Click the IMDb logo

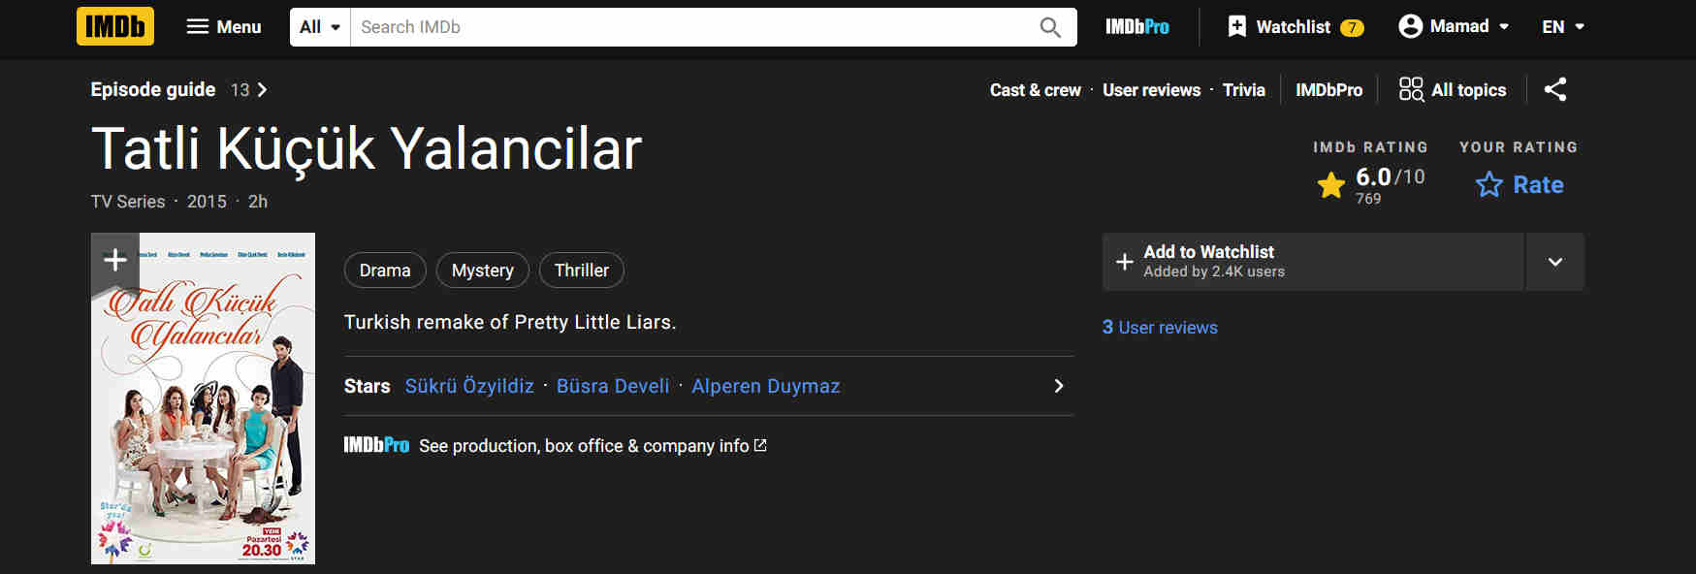click(x=115, y=26)
